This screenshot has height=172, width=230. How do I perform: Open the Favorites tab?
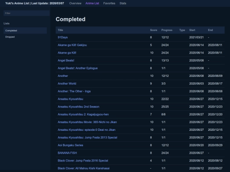109,3
